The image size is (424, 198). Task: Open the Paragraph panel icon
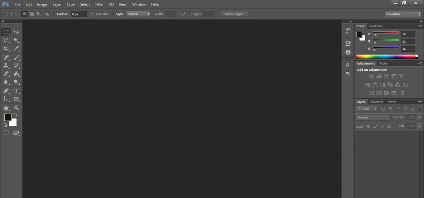coord(348,74)
